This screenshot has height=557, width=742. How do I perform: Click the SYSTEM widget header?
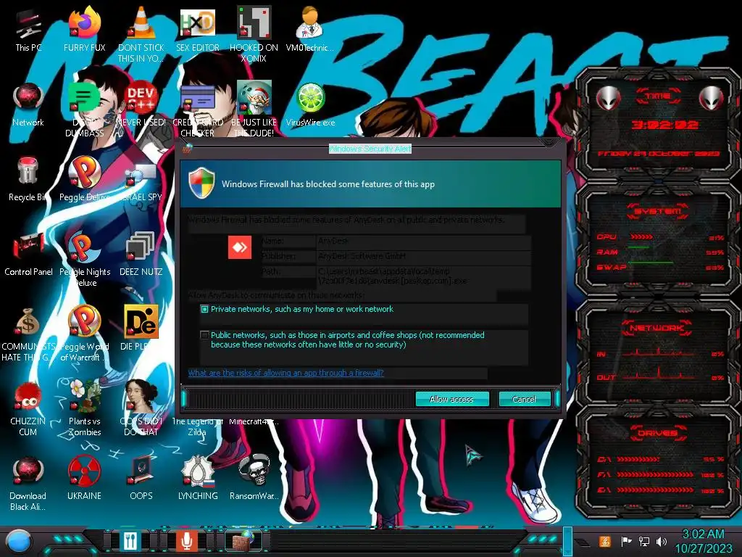tap(657, 211)
